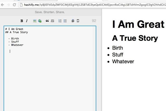Insert a horizontal rule with the strikethrough-lines icon

(78, 21)
